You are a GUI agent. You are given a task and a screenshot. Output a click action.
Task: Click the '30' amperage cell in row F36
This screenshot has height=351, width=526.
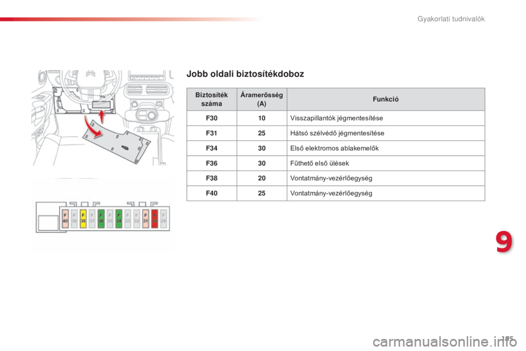[x=262, y=163]
